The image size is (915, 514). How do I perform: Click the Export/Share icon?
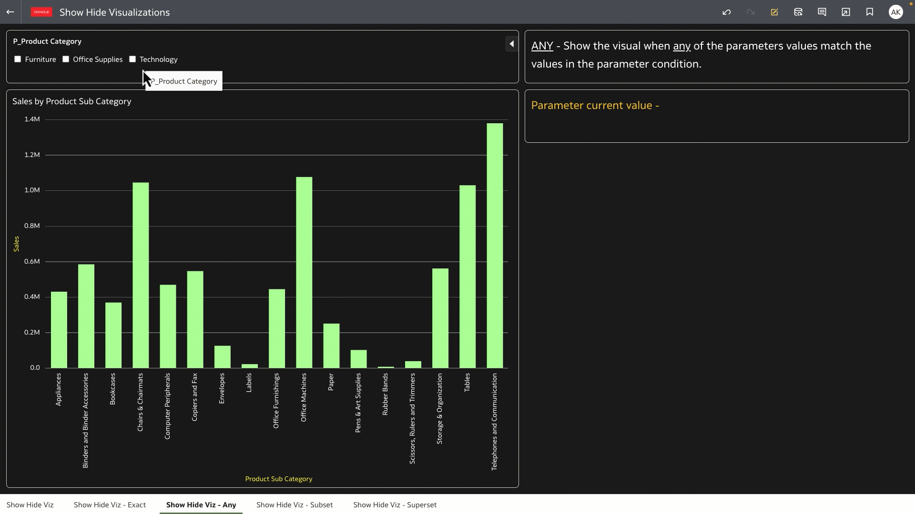pyautogui.click(x=846, y=12)
